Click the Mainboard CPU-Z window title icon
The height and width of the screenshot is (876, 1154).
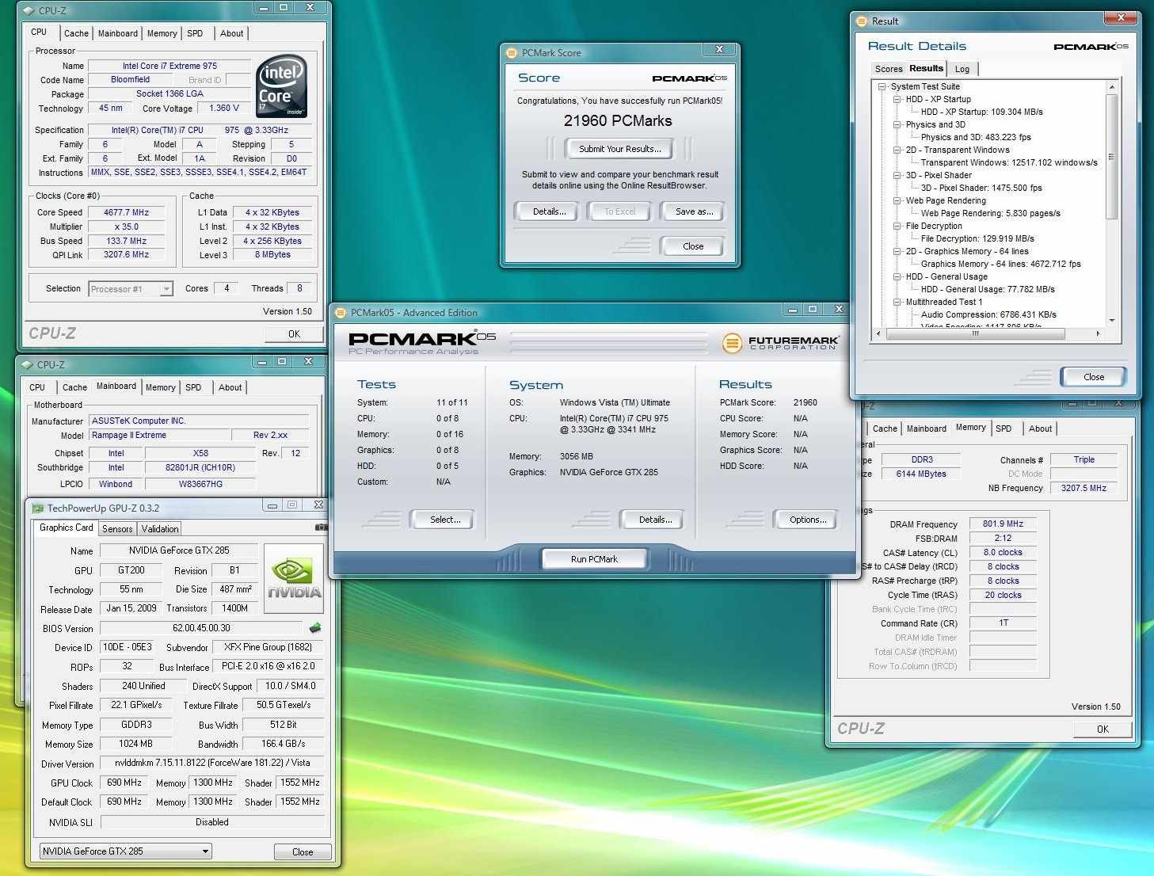[27, 365]
